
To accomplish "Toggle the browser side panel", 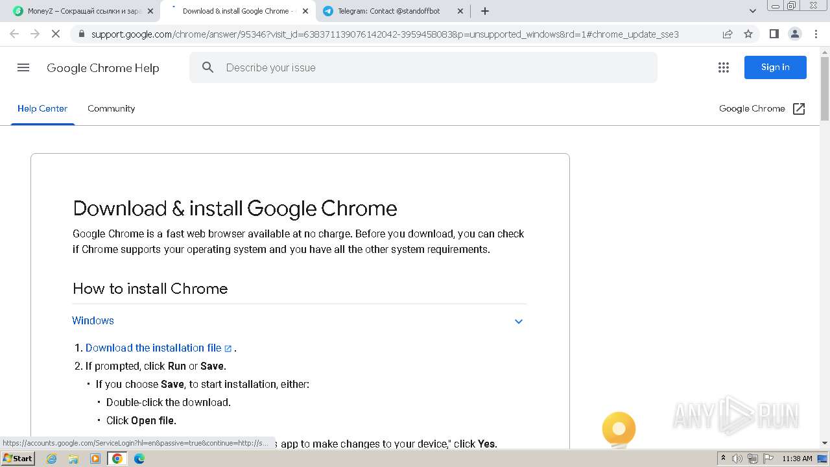I will pyautogui.click(x=774, y=34).
